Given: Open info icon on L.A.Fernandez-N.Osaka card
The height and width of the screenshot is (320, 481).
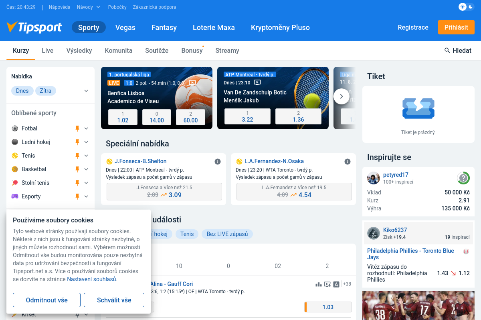Looking at the screenshot, I should click(x=348, y=162).
